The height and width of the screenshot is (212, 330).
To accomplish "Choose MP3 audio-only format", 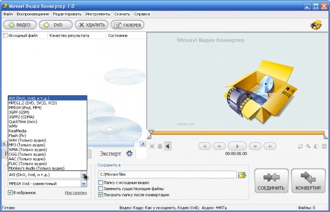I will pos(47,145).
